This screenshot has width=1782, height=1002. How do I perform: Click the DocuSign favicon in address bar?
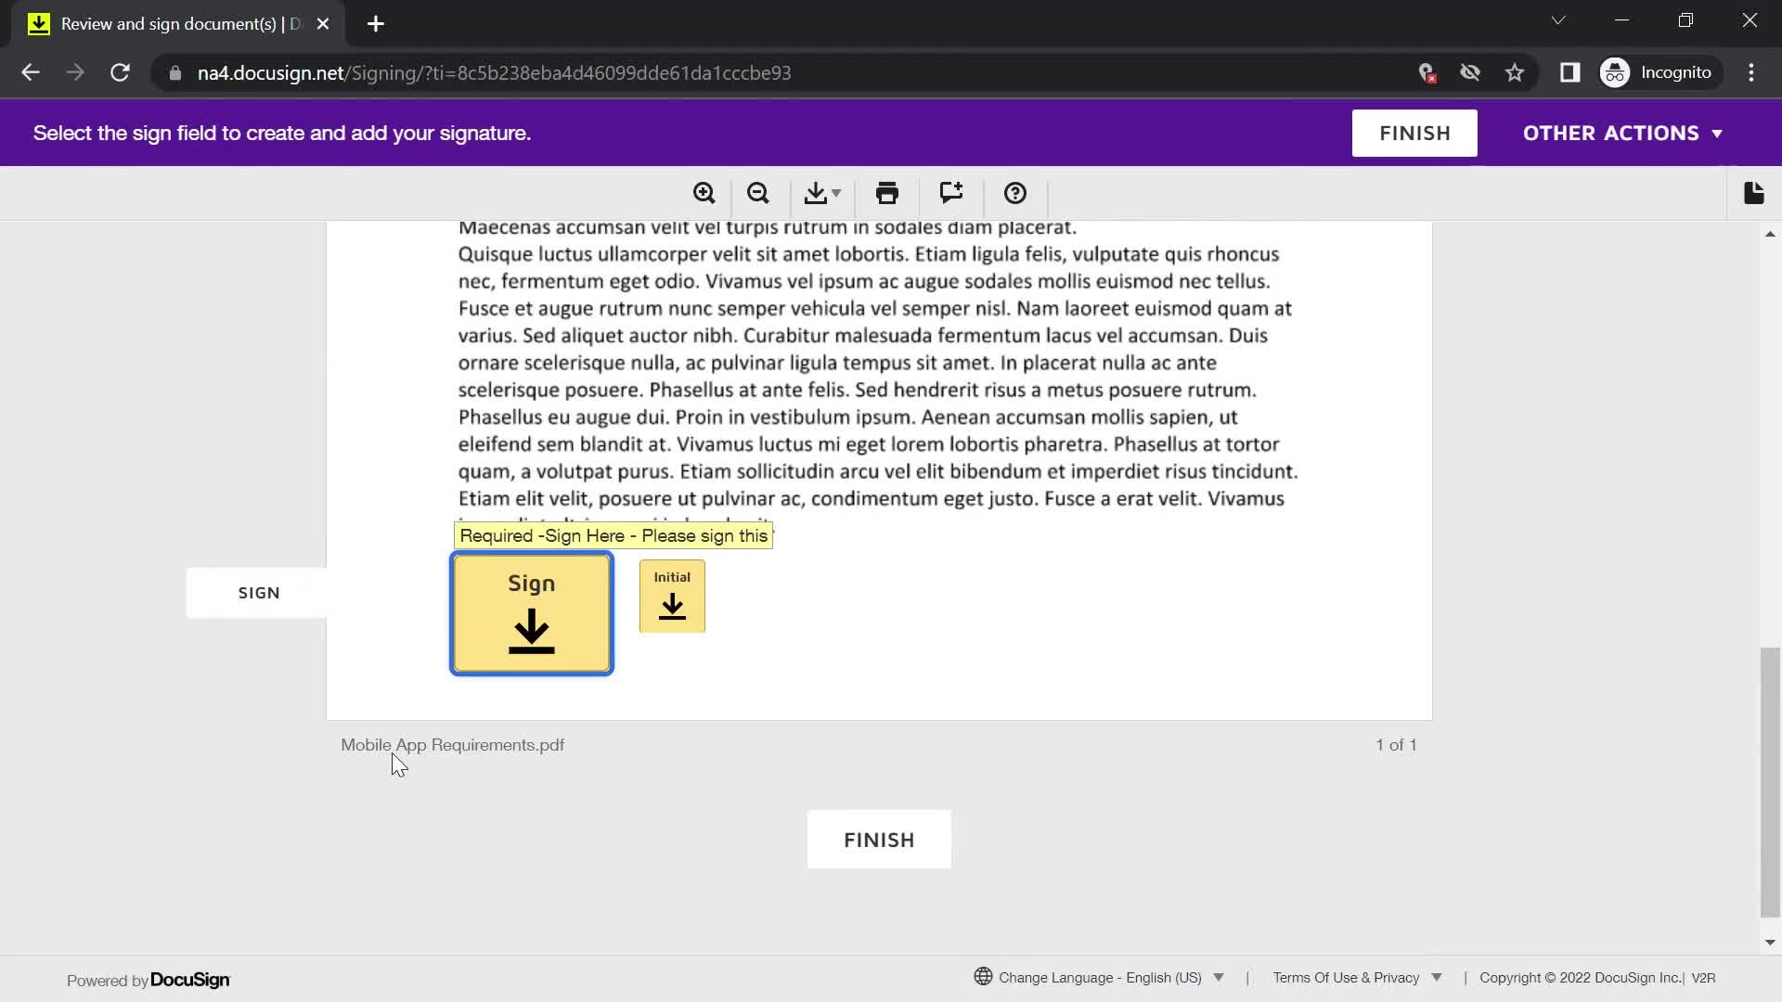click(x=35, y=22)
